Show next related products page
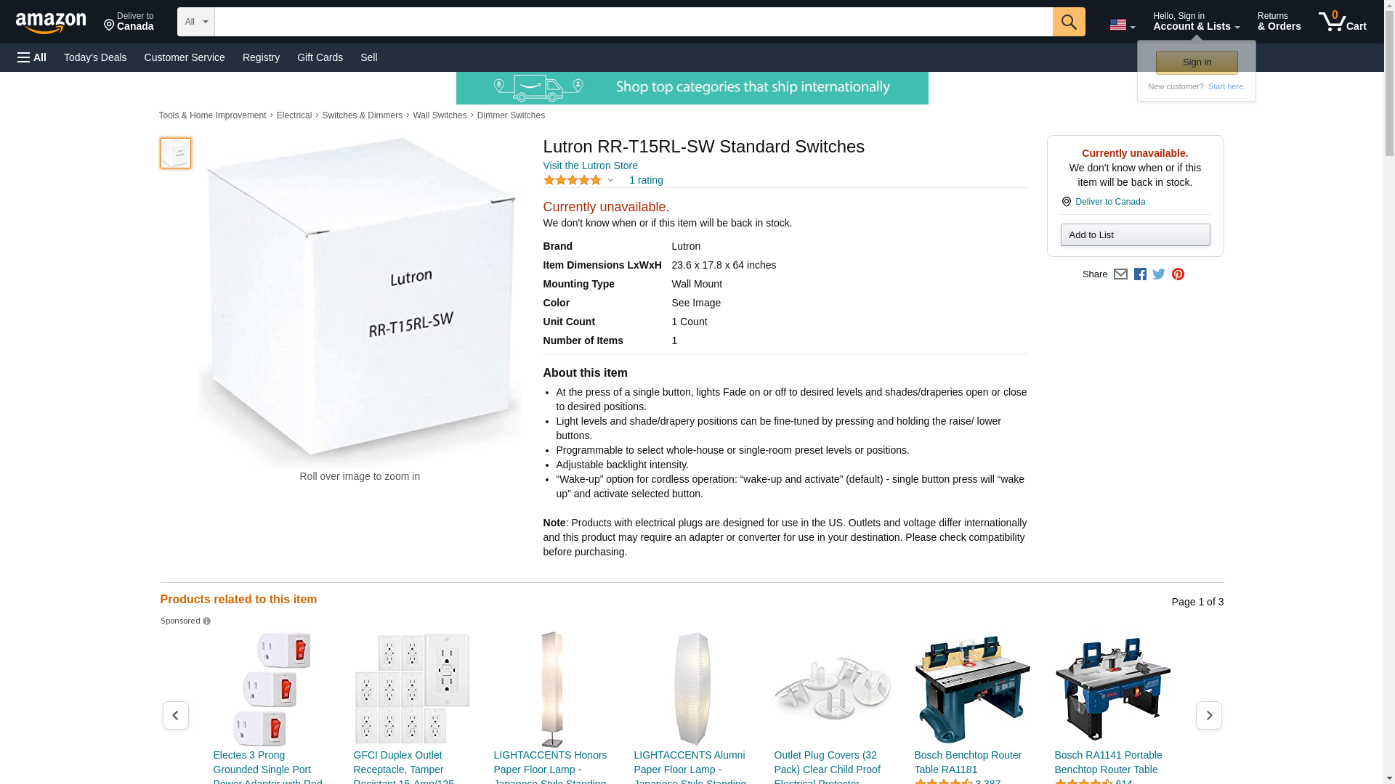The width and height of the screenshot is (1395, 784). 1208,715
